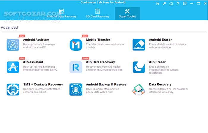
Task: Open the Android Eraser icon
Action: point(139,45)
